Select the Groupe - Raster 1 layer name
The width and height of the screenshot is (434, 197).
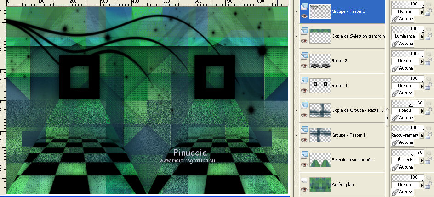[x=348, y=135]
